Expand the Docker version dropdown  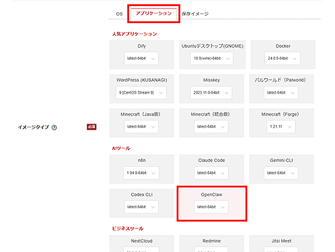click(x=282, y=58)
